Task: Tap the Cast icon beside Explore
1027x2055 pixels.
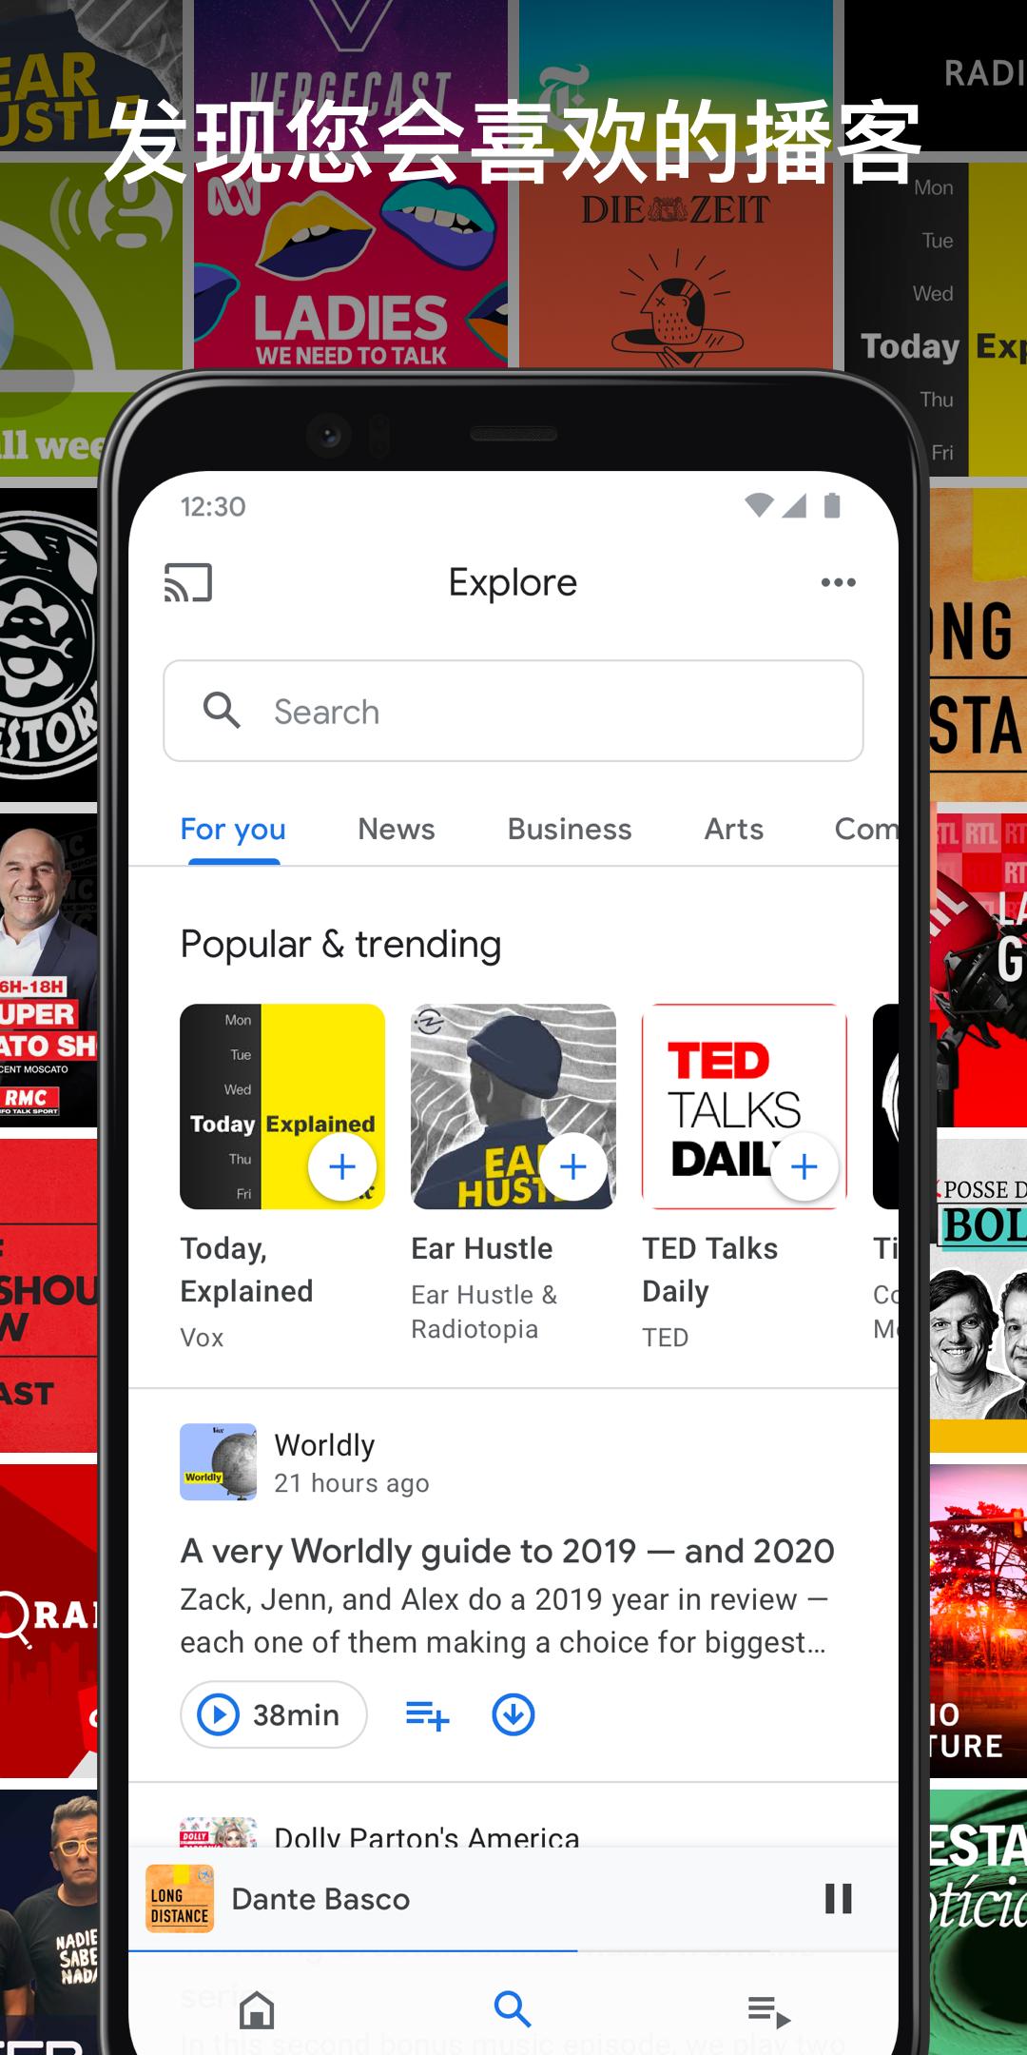Action: click(187, 582)
